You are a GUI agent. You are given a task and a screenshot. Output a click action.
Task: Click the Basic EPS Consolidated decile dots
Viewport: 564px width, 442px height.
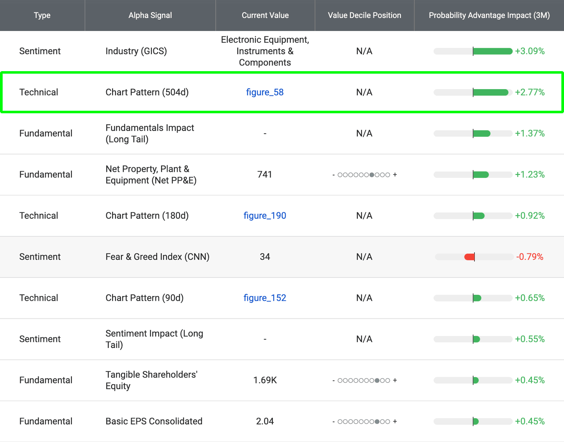(x=364, y=422)
